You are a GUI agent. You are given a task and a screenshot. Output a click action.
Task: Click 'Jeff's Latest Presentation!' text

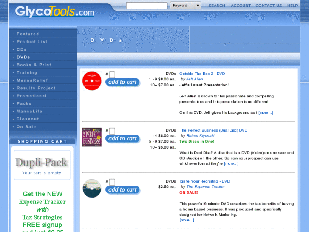pyautogui.click(x=204, y=85)
